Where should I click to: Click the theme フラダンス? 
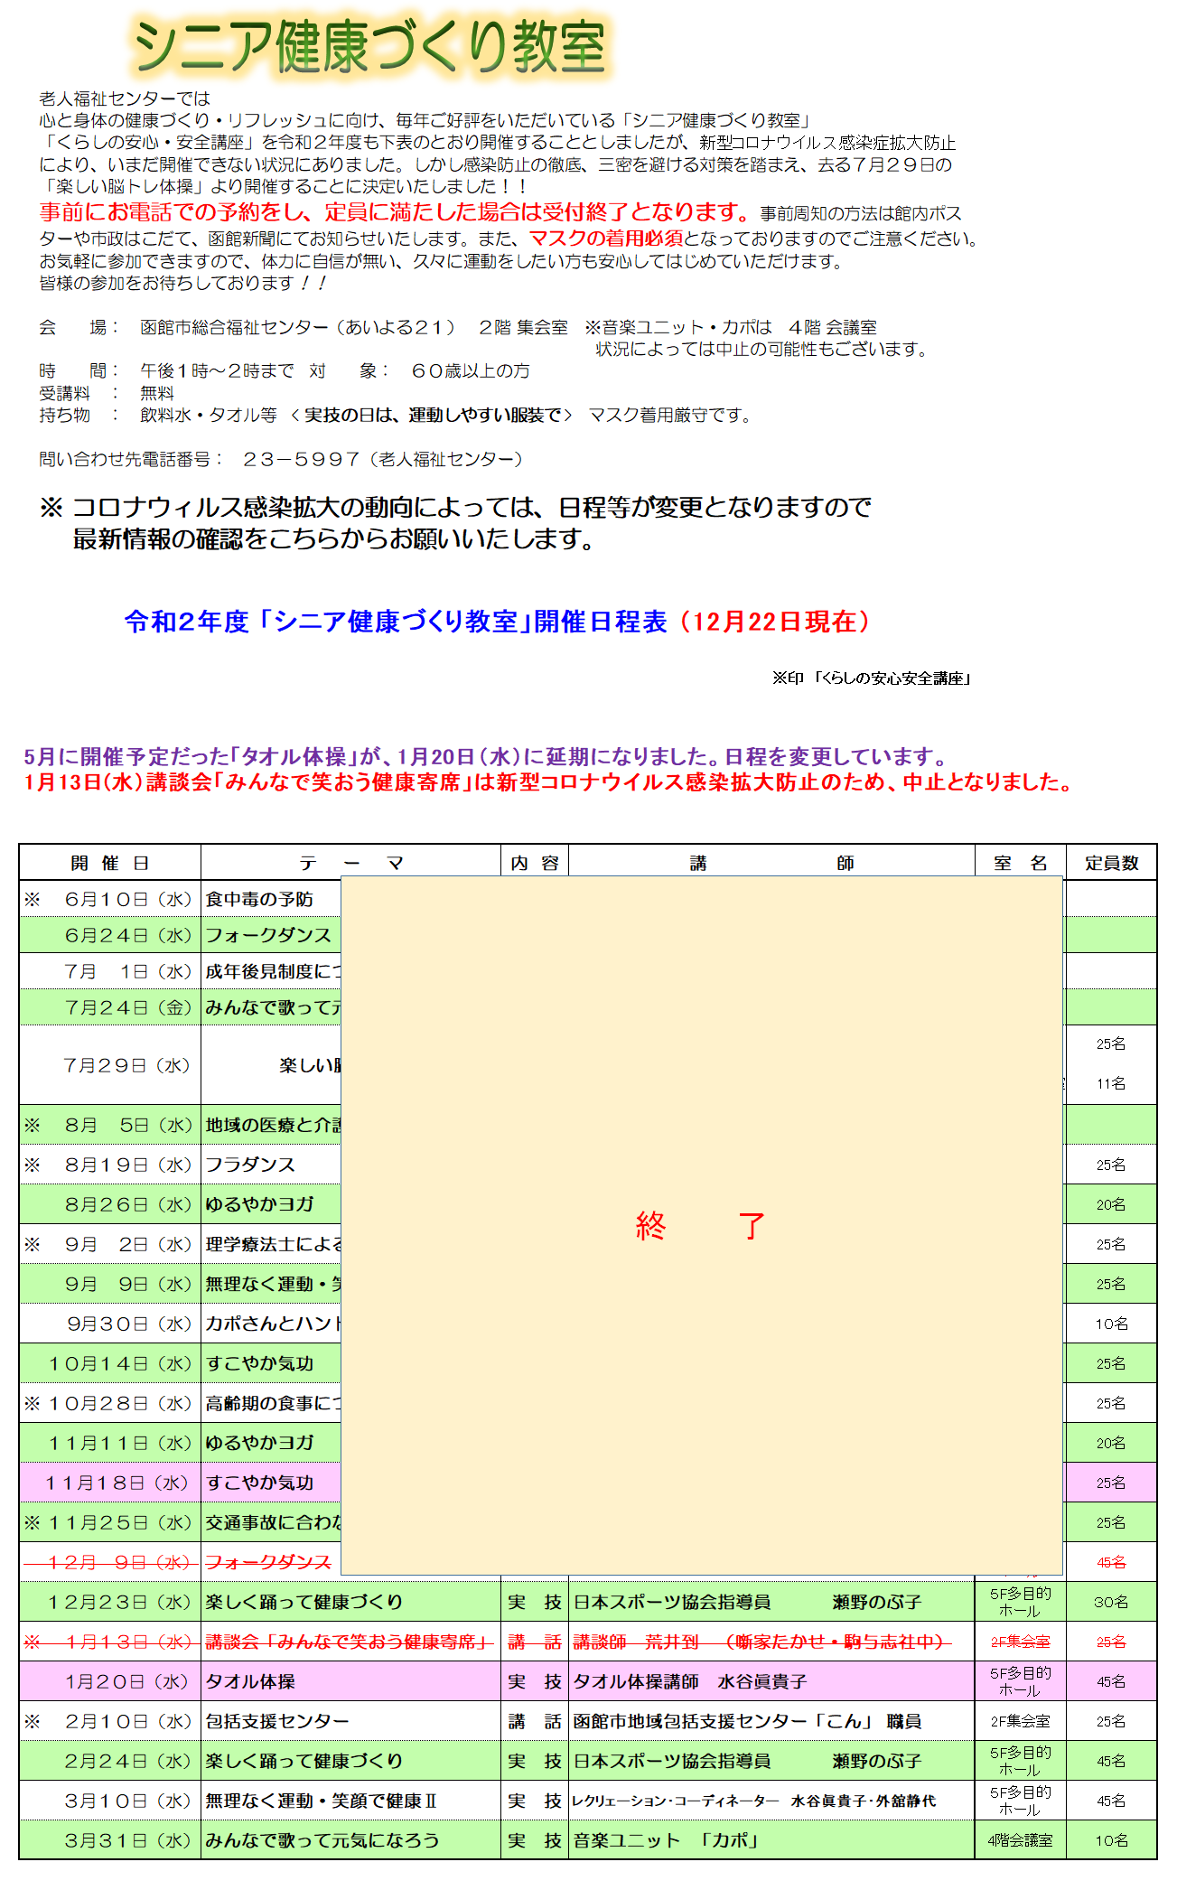coord(250,1165)
